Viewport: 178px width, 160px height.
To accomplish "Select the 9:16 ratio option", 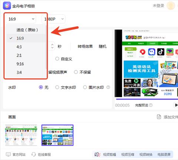I will (x=20, y=64).
